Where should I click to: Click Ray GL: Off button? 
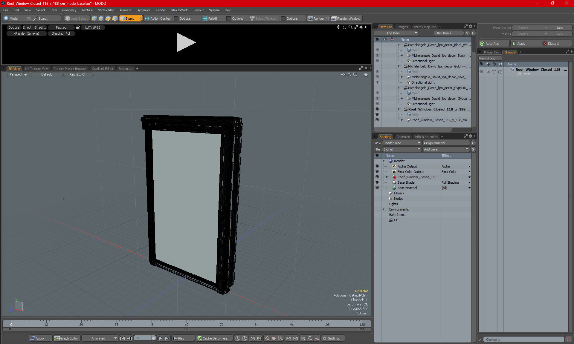pyautogui.click(x=78, y=75)
